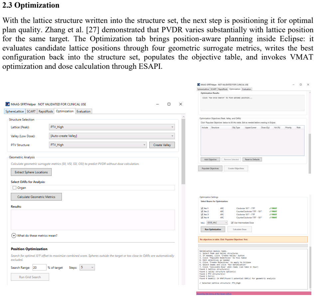Image resolution: width=316 pixels, height=297 pixels.
Task: Tick the Organ checkbox
Action: [15, 188]
